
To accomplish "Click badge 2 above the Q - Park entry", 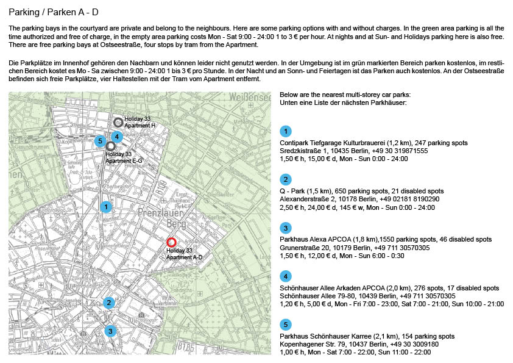I will (286, 179).
